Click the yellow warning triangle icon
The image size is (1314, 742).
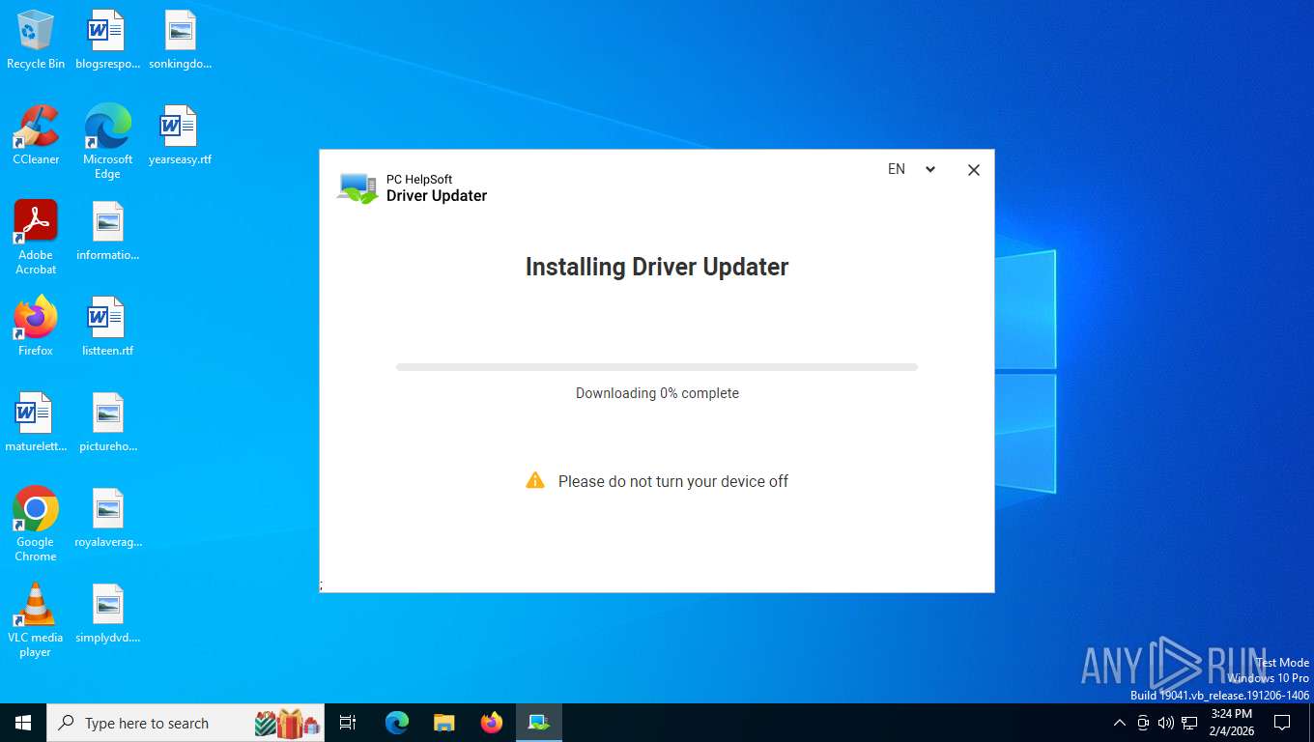click(x=535, y=480)
